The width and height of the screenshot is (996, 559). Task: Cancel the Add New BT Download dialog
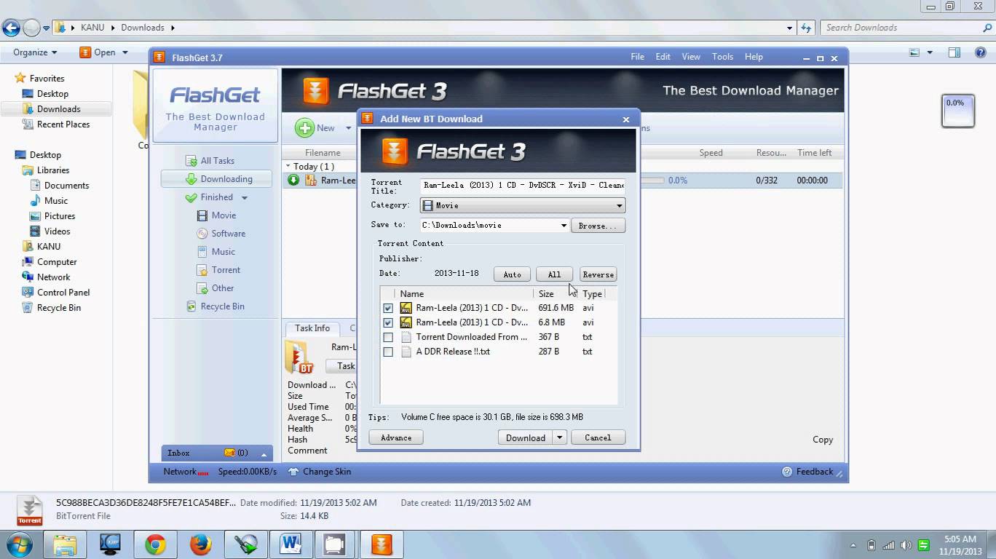click(598, 437)
